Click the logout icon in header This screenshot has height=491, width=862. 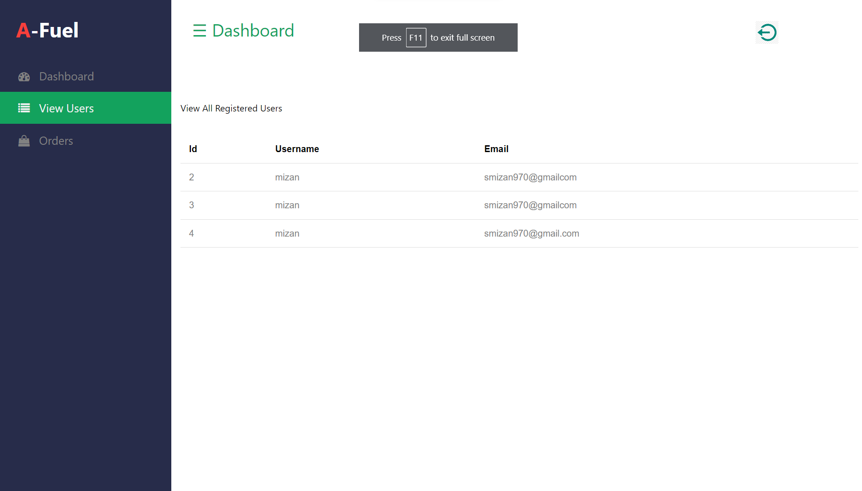tap(767, 32)
